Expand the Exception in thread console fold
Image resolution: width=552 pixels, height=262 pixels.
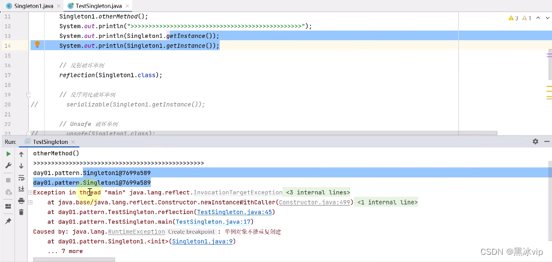coord(30,192)
